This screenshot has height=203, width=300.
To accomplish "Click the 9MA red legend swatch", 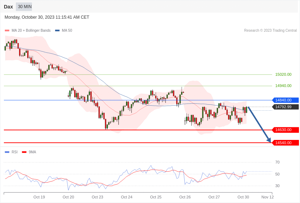I will 24,152.
